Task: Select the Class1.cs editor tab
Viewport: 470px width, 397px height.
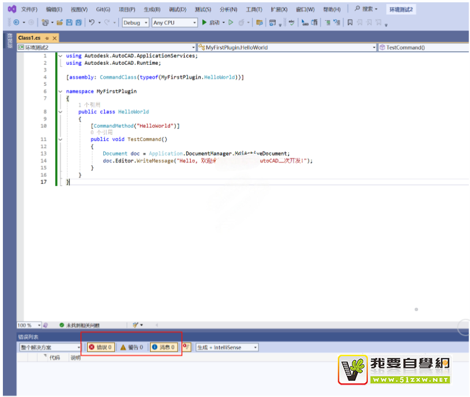Action: click(x=29, y=37)
